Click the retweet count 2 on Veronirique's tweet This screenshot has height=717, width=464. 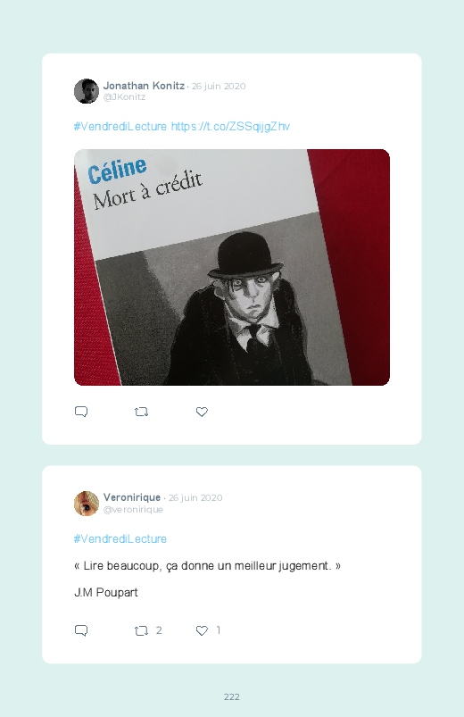[159, 630]
